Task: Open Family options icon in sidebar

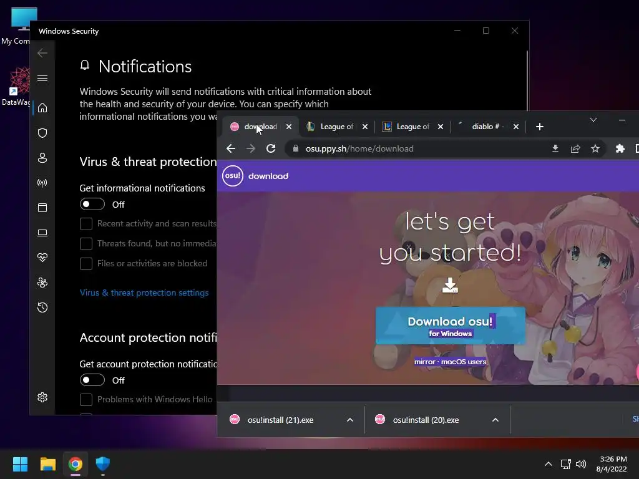Action: pos(42,283)
